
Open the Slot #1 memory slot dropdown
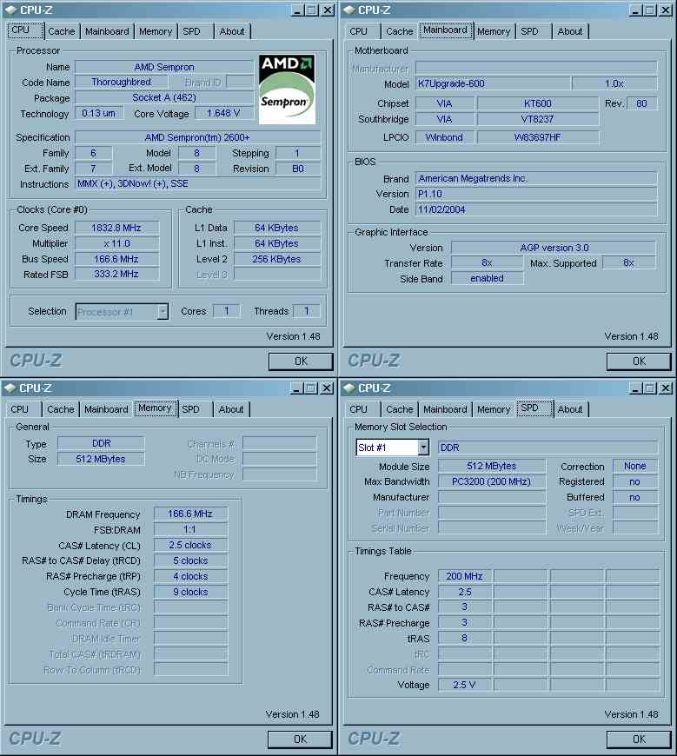click(423, 448)
